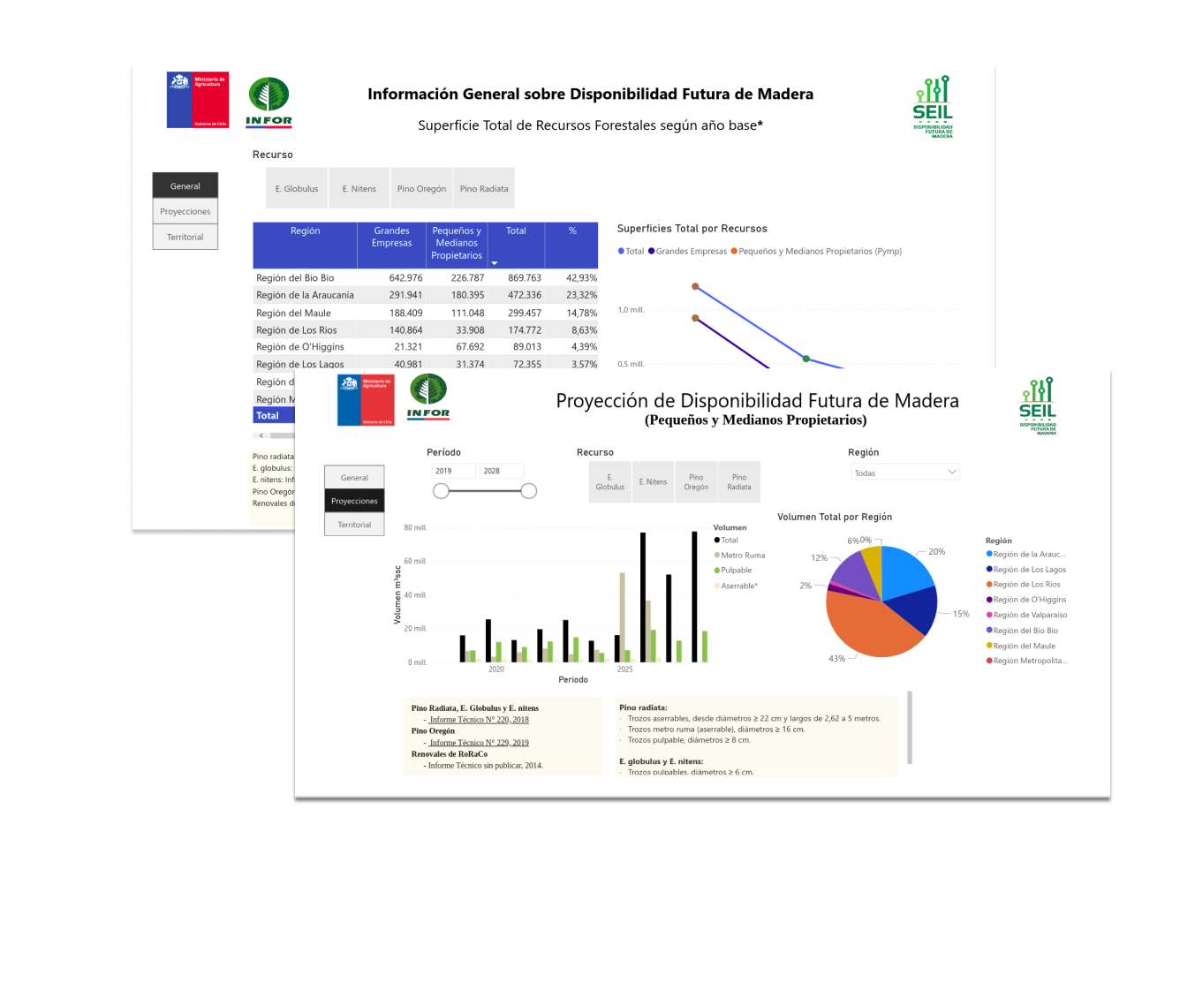Viewport: 1195px width, 1006px height.
Task: Toggle Pino Radiata resource in Proyección dashboard
Action: [739, 482]
